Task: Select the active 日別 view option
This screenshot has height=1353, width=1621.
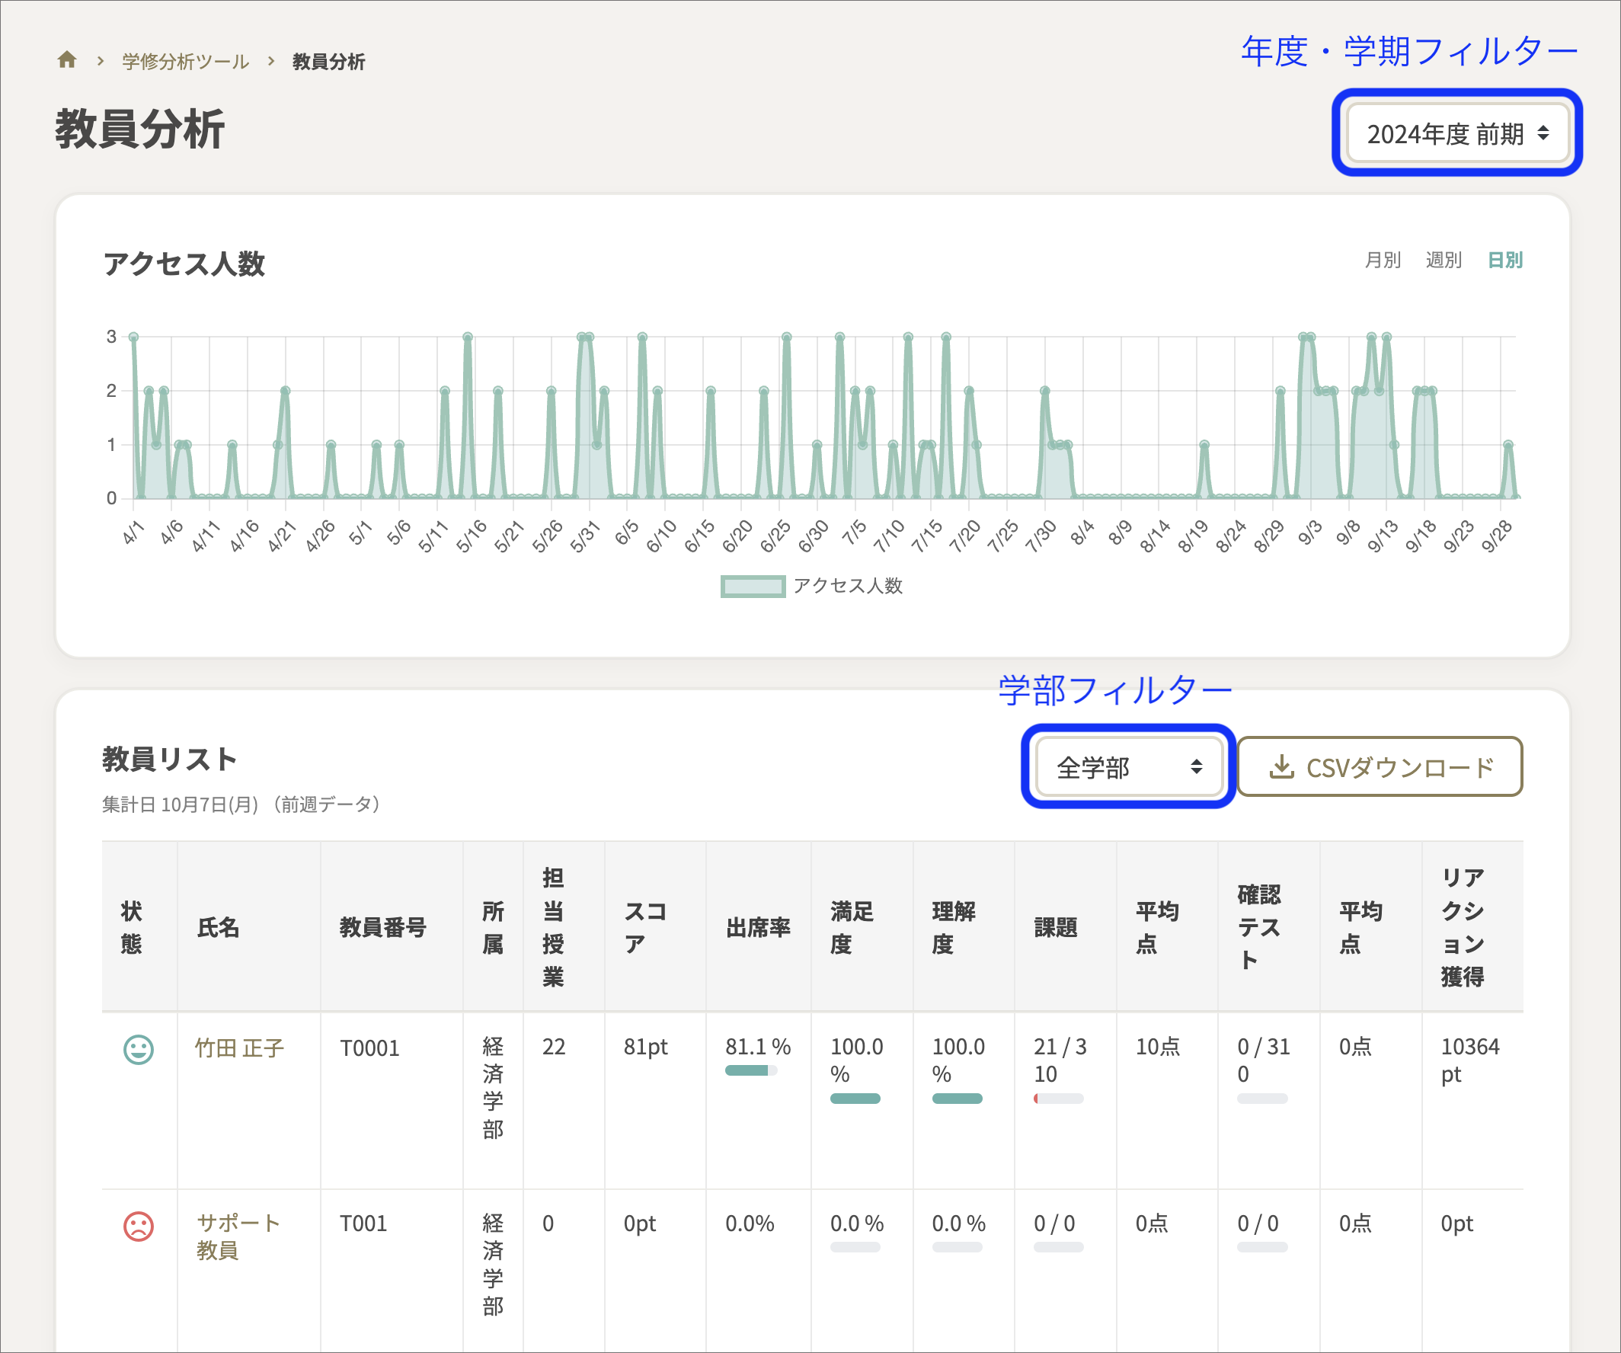Action: [x=1504, y=260]
